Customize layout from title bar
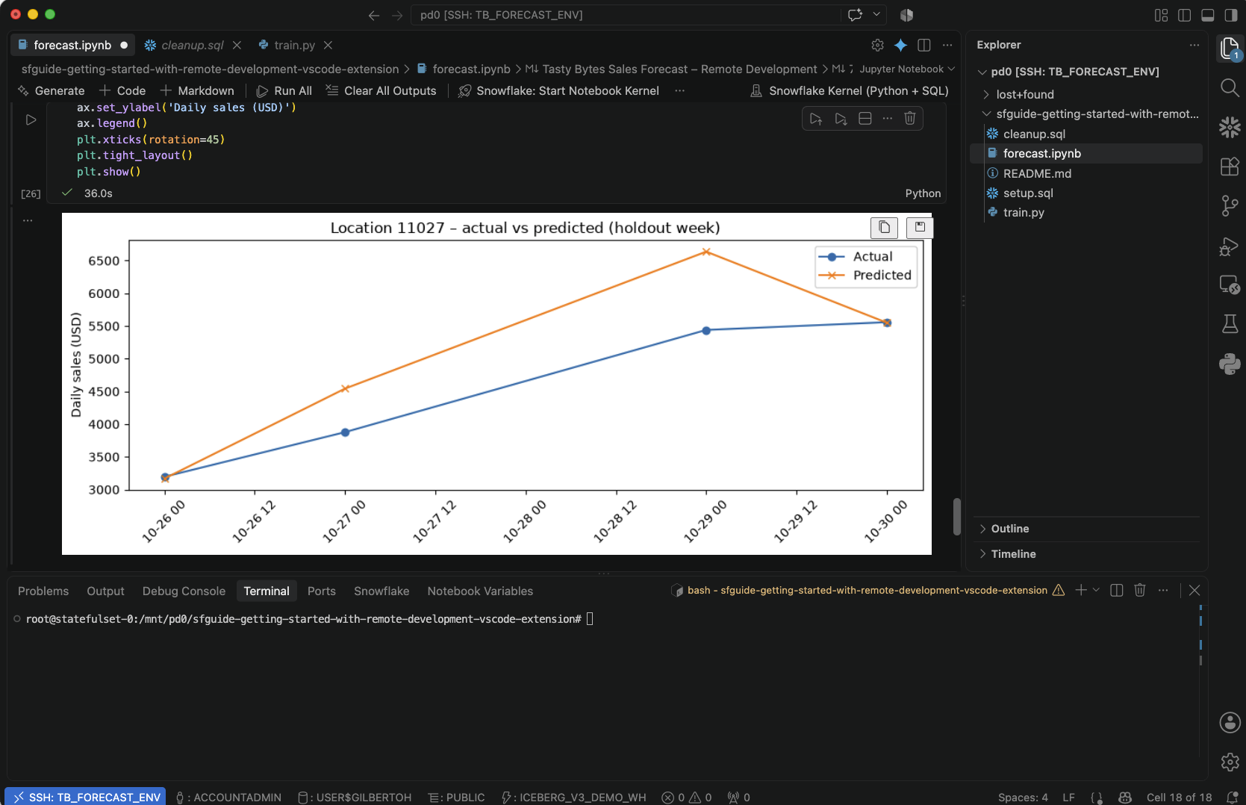The height and width of the screenshot is (805, 1246). coord(1162,15)
